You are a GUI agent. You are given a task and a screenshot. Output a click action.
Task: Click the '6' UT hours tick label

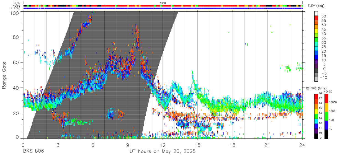click(x=93, y=145)
